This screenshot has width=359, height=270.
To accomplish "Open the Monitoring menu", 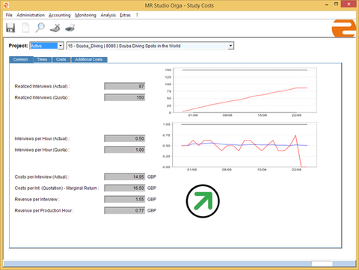I will point(85,15).
